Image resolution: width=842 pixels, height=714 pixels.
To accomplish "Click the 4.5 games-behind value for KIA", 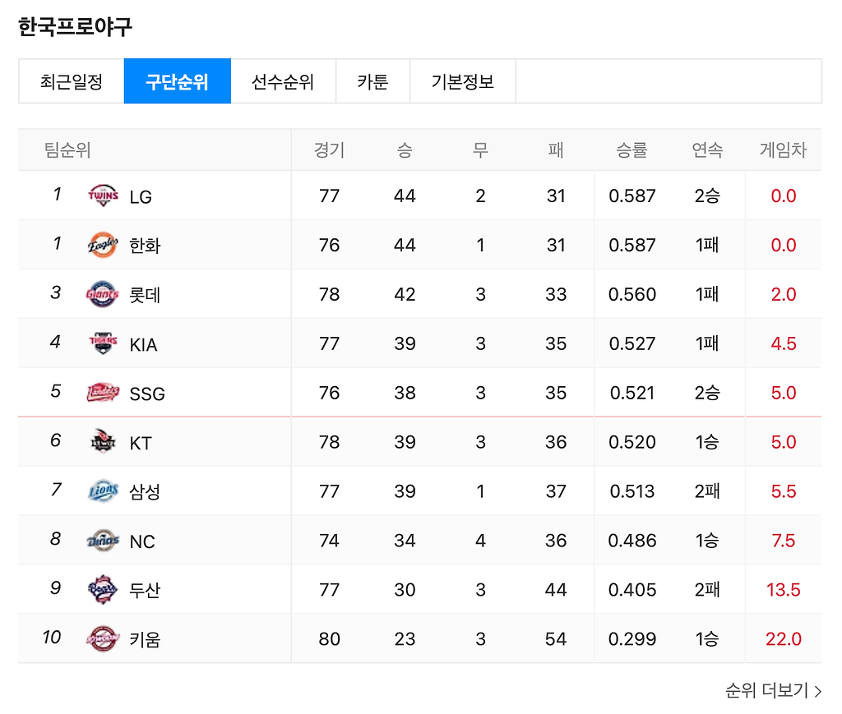I will (x=784, y=343).
